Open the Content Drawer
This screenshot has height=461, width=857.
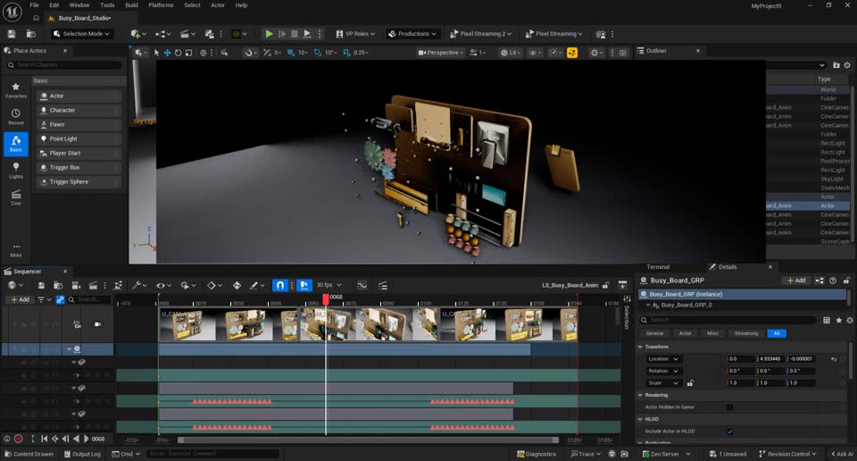(29, 454)
